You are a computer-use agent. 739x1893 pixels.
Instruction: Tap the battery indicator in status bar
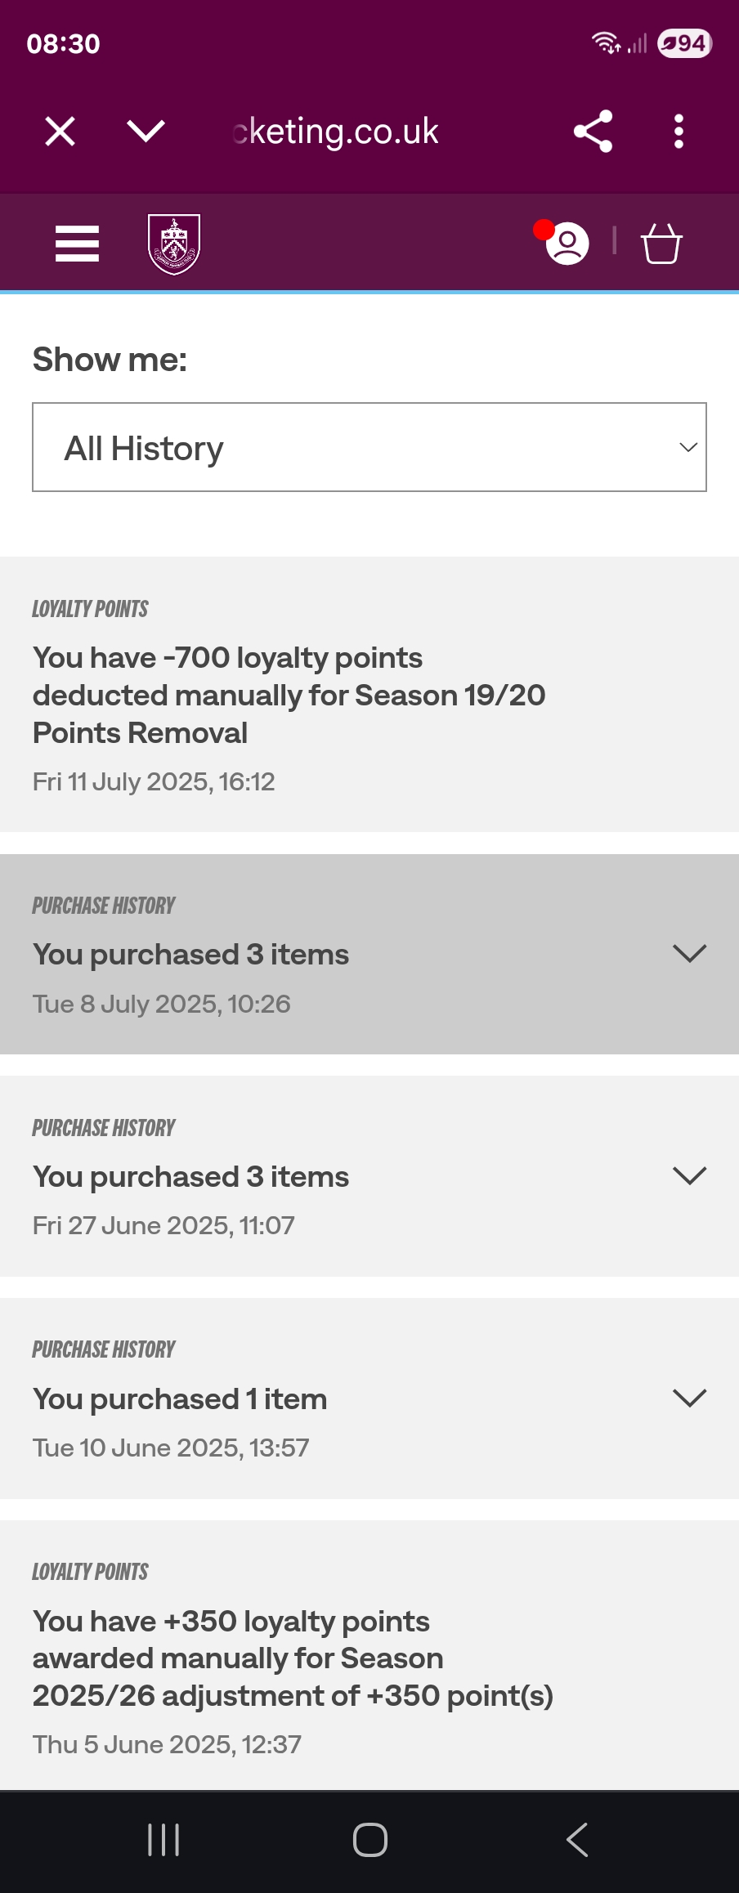684,43
